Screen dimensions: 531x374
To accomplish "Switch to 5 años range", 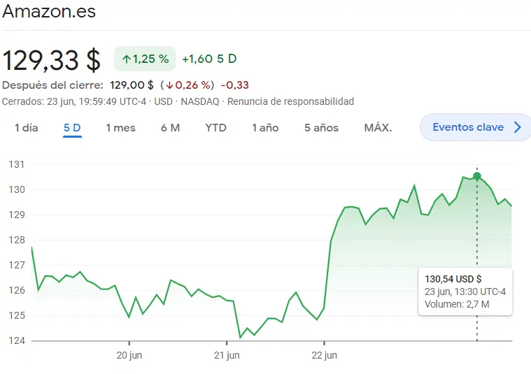I will pos(321,128).
